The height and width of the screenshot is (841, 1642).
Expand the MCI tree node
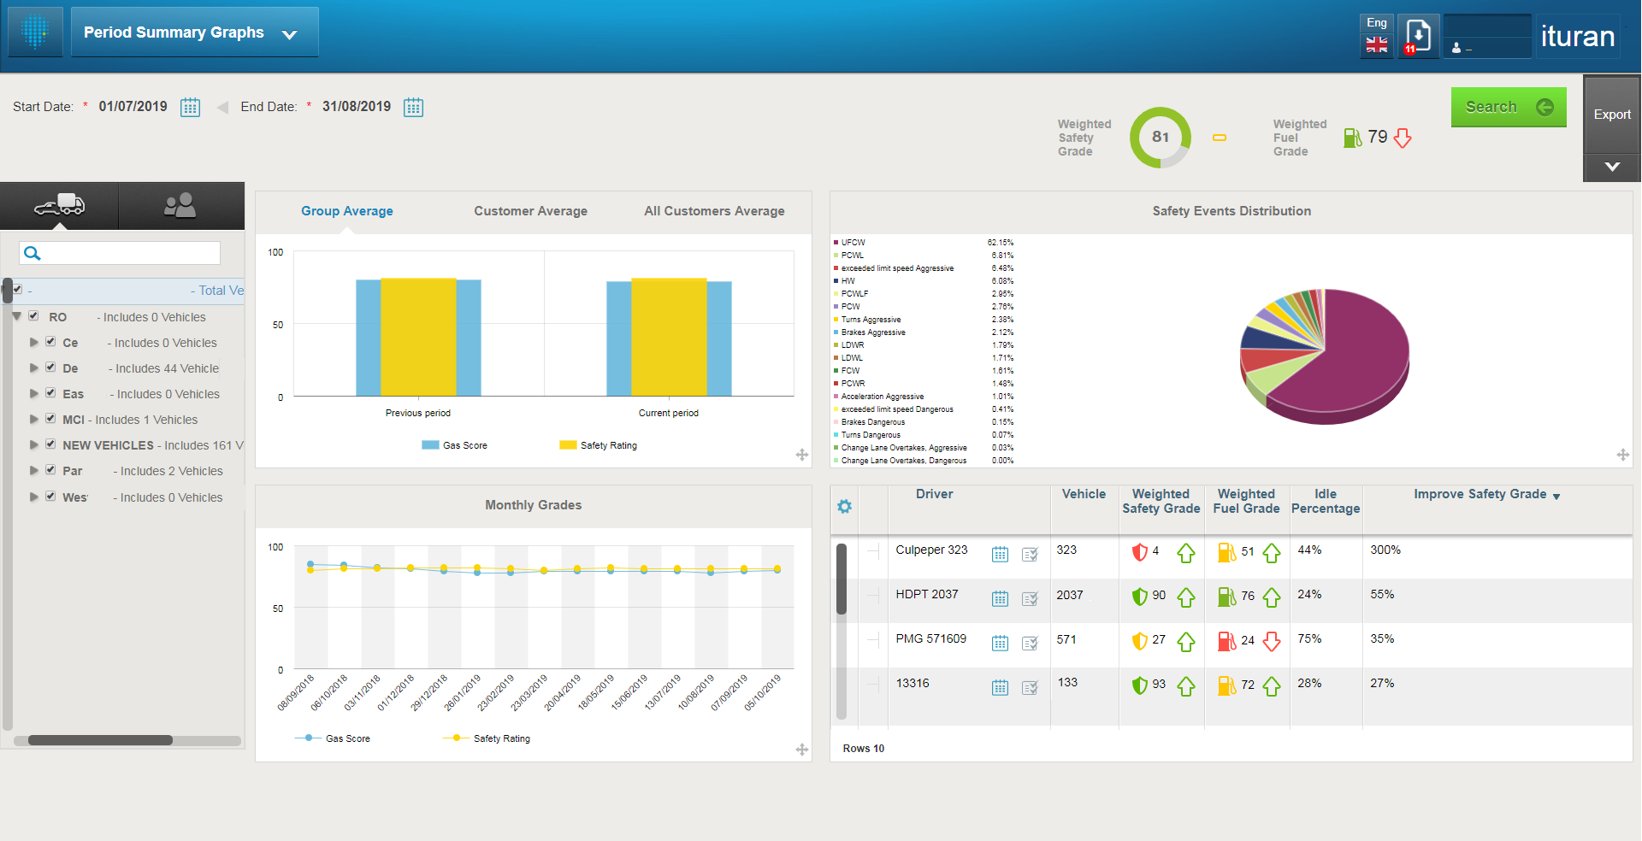(x=34, y=419)
